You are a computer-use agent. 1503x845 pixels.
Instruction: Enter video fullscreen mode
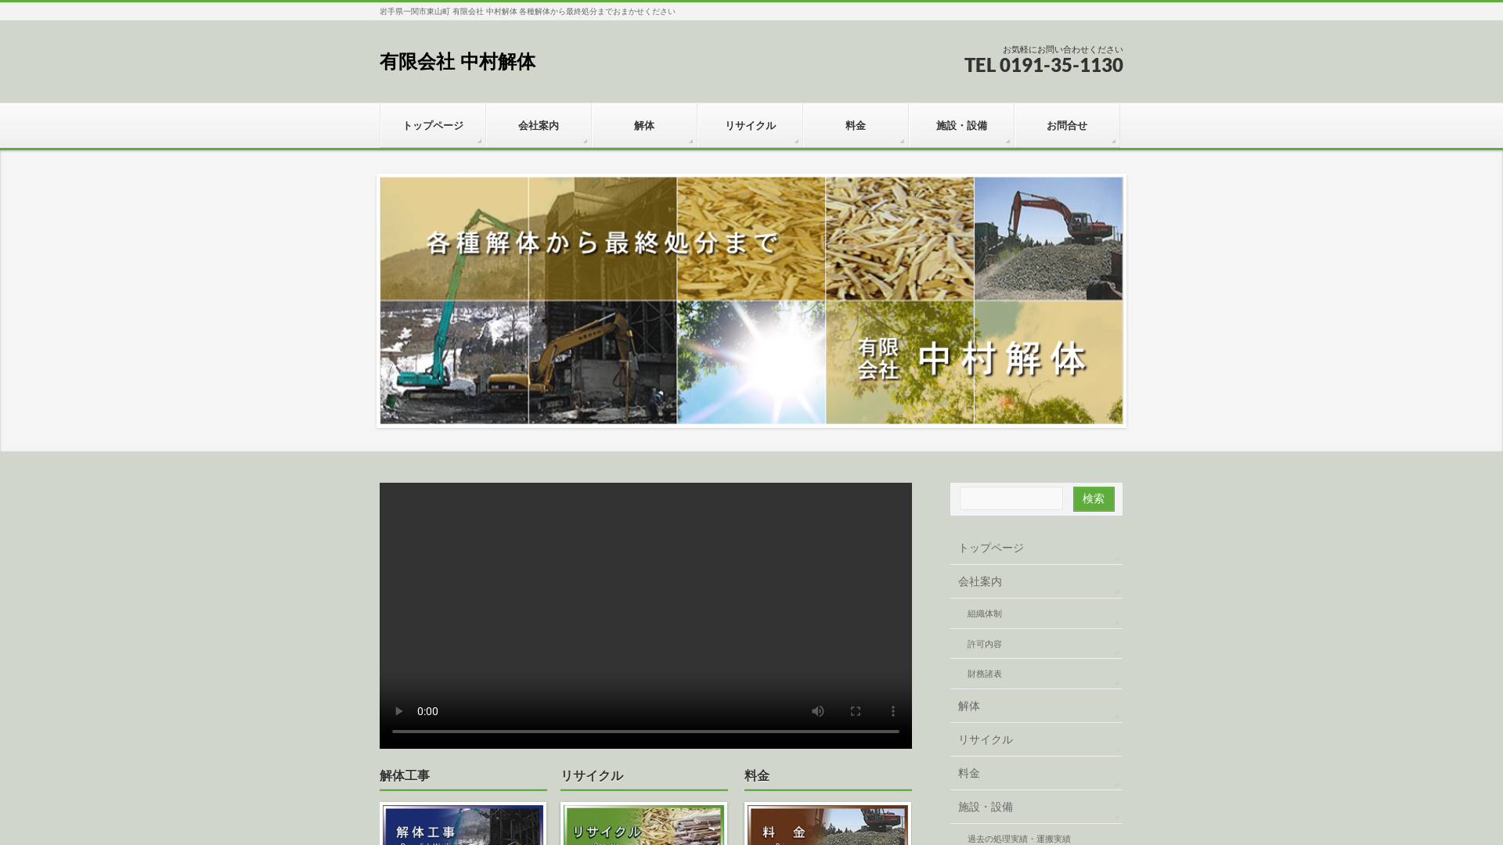855,711
